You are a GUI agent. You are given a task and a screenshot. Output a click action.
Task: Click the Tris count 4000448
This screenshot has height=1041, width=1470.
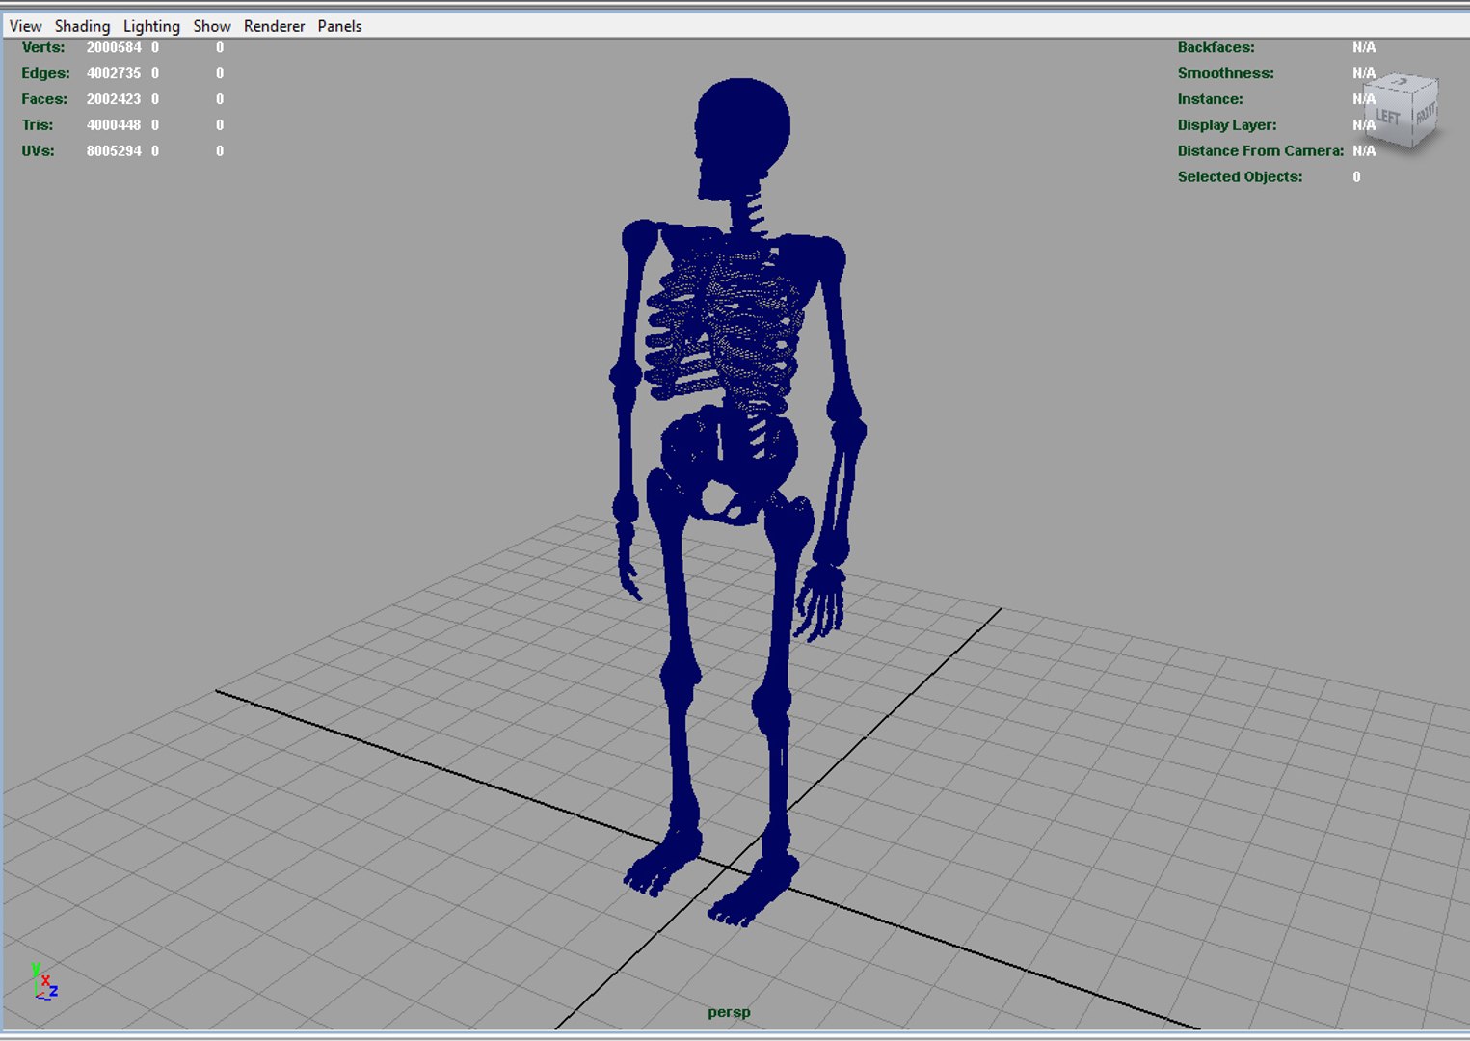coord(114,125)
